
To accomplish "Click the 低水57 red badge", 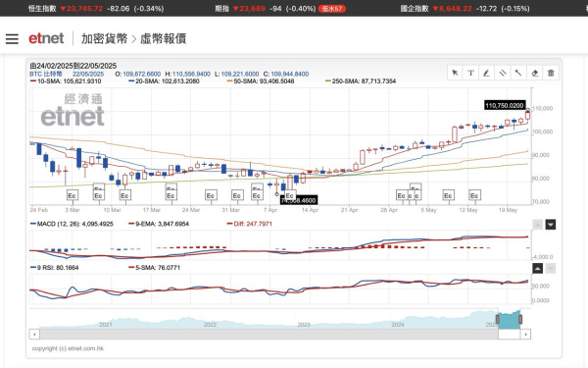I will 332,9.
